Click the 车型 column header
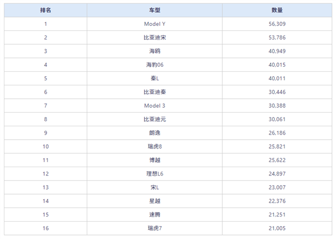Image resolution: width=336 pixels, height=239 pixels. 154,10
